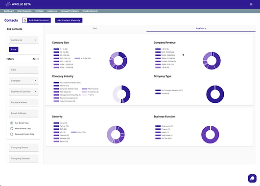Screen dimensions: 260x186
Task: Toggle Management Consulting legend entry
Action: pos(67,95)
